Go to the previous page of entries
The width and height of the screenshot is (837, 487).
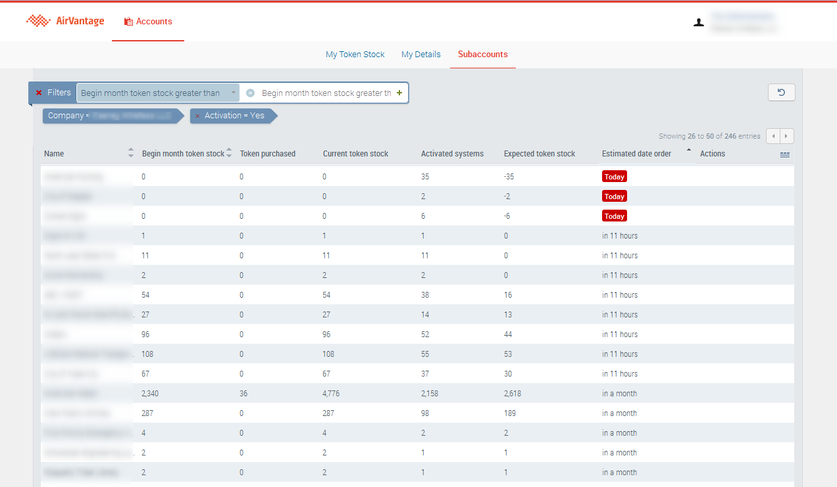click(x=773, y=136)
